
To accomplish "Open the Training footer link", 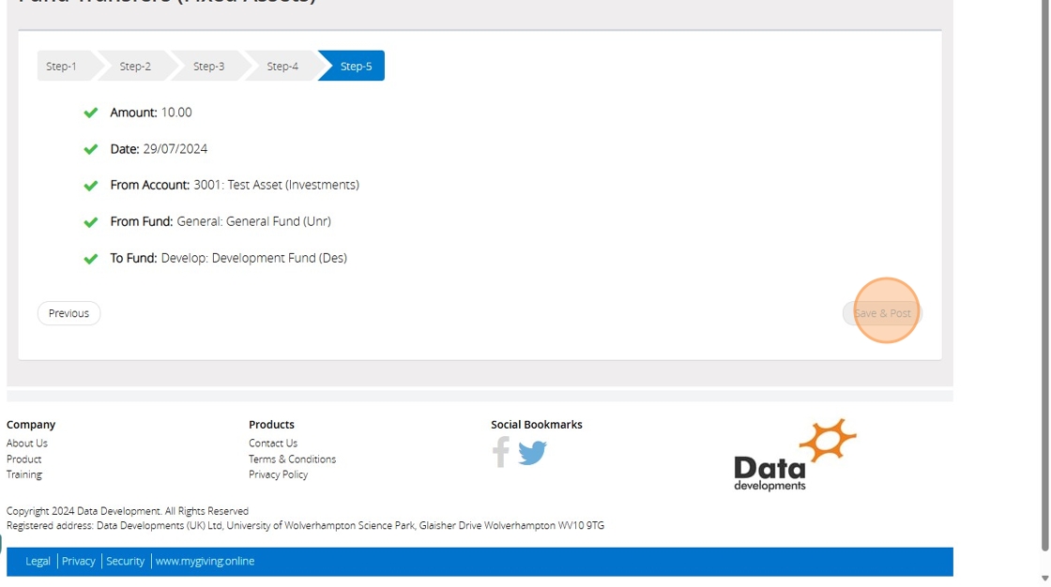I will (x=24, y=474).
